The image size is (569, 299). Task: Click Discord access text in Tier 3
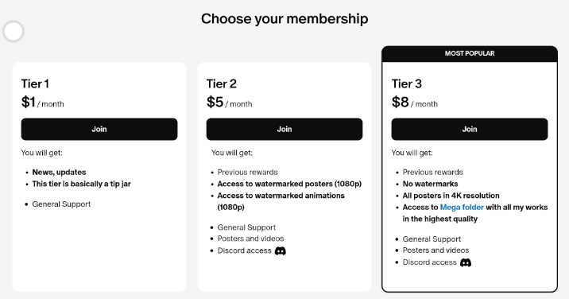point(429,262)
